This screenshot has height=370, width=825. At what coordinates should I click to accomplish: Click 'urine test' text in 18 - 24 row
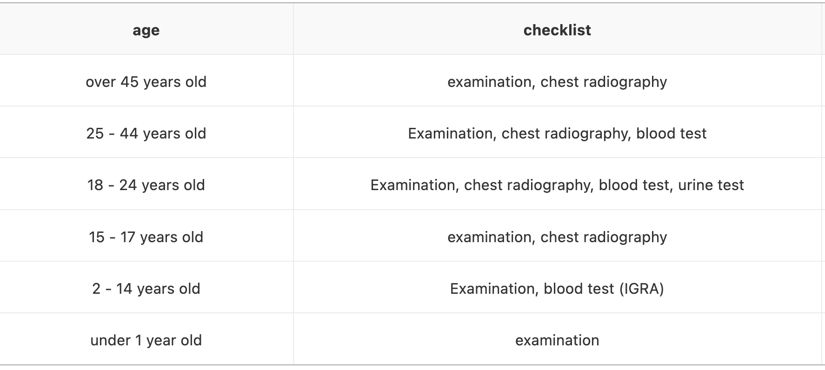(x=711, y=185)
